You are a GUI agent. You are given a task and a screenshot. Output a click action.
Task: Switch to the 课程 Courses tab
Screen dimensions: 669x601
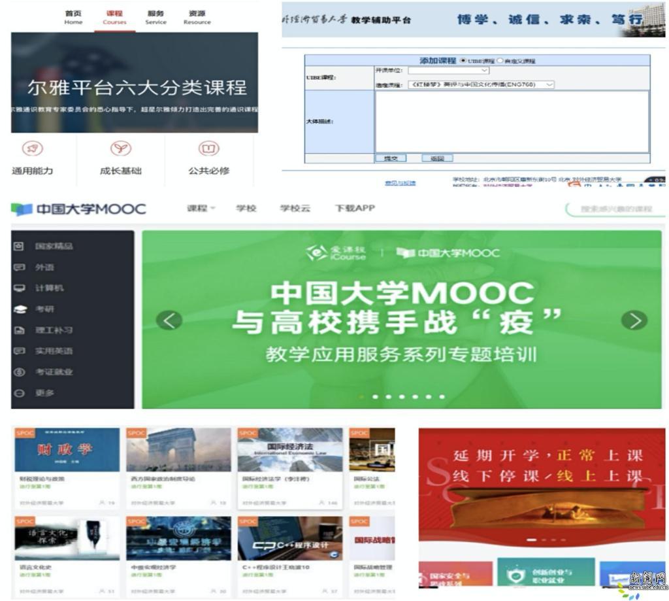114,18
